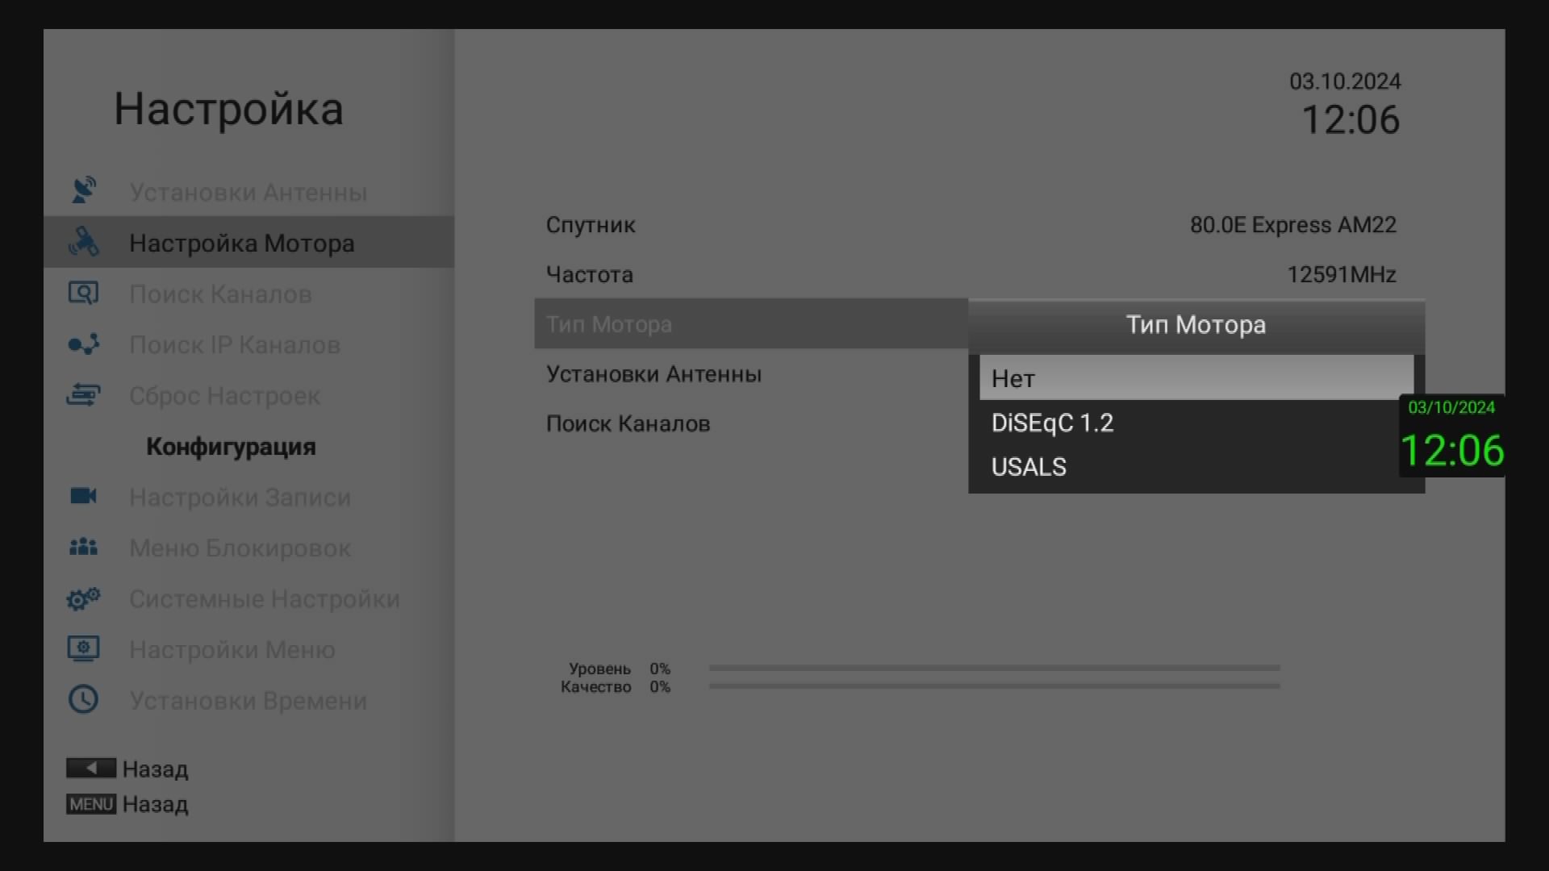Click the left arrow key icon for Назад

click(91, 768)
